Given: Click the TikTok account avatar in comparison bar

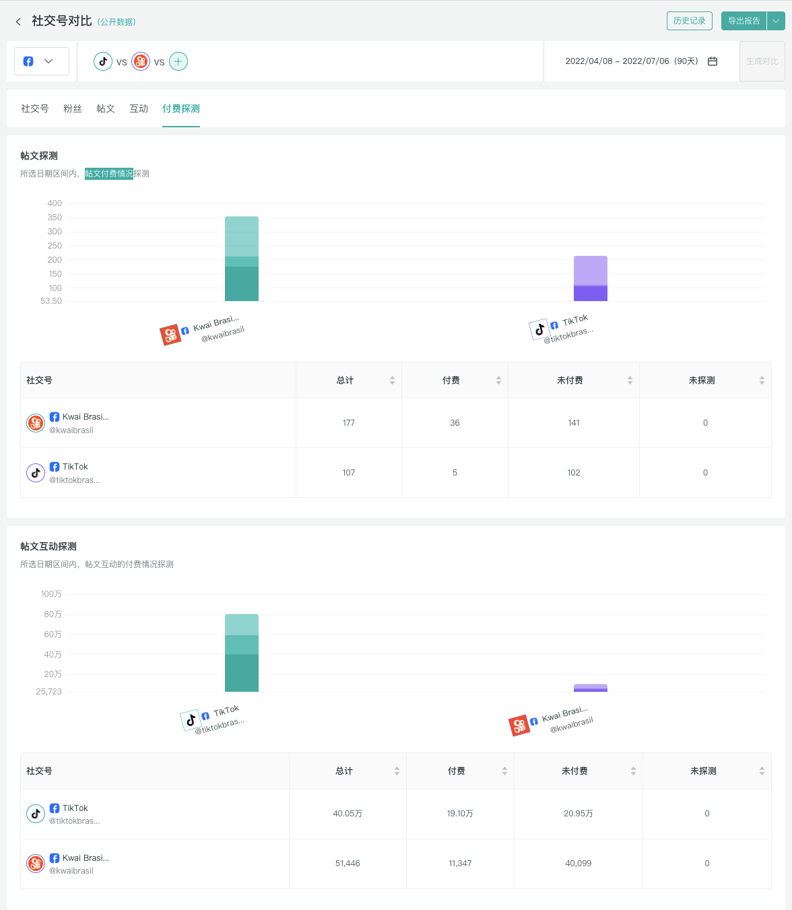Looking at the screenshot, I should pos(103,61).
